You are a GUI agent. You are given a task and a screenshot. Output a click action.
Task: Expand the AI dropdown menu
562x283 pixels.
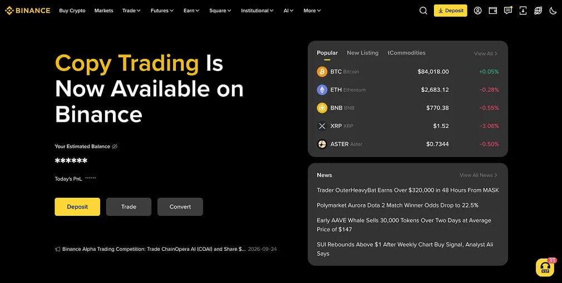click(289, 11)
